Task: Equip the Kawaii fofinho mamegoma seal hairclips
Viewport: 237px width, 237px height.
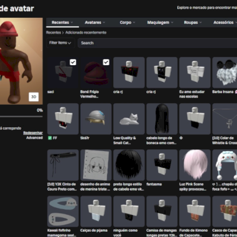Action: [63, 212]
